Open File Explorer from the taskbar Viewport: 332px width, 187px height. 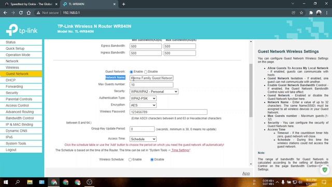[x=30, y=182]
